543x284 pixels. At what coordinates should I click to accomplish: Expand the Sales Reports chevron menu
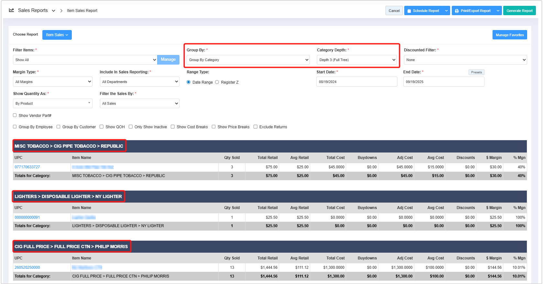pos(53,11)
